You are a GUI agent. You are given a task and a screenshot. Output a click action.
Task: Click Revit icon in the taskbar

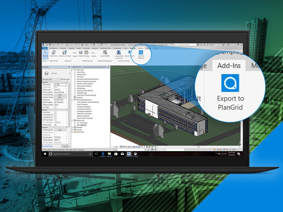[129, 154]
